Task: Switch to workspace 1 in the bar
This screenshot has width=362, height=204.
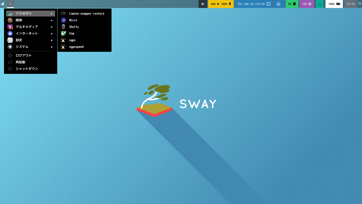Action: 10,4
